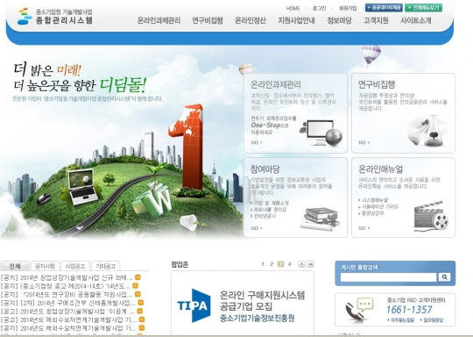
Task: Click the 종합관리시스템 site logo
Action: [x=55, y=17]
